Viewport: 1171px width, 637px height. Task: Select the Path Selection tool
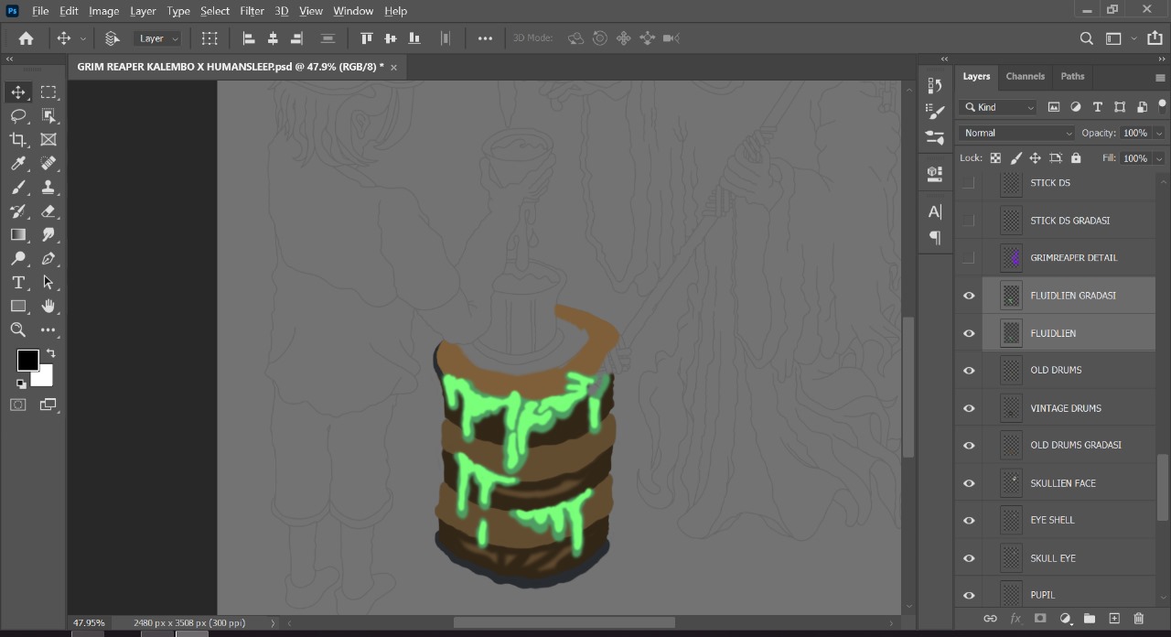click(48, 282)
